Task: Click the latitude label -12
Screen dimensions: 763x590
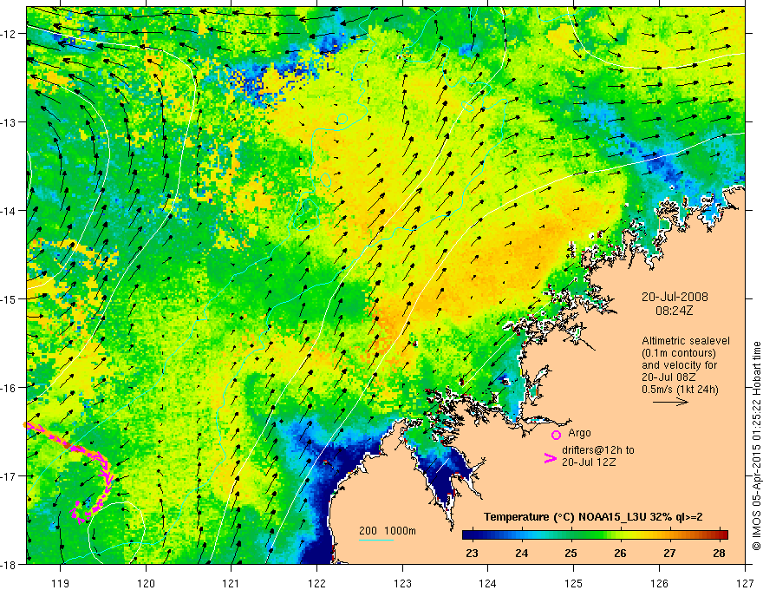Action: coord(9,34)
